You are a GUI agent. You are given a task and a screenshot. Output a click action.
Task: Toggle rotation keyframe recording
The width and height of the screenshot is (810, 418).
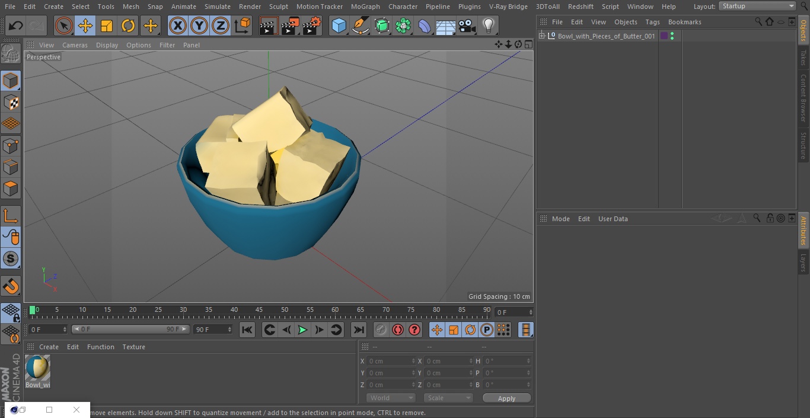tap(470, 330)
